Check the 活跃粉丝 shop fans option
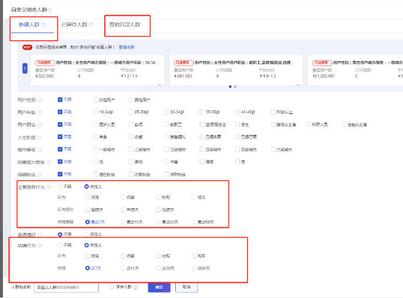403x298 pixels. (x=166, y=174)
